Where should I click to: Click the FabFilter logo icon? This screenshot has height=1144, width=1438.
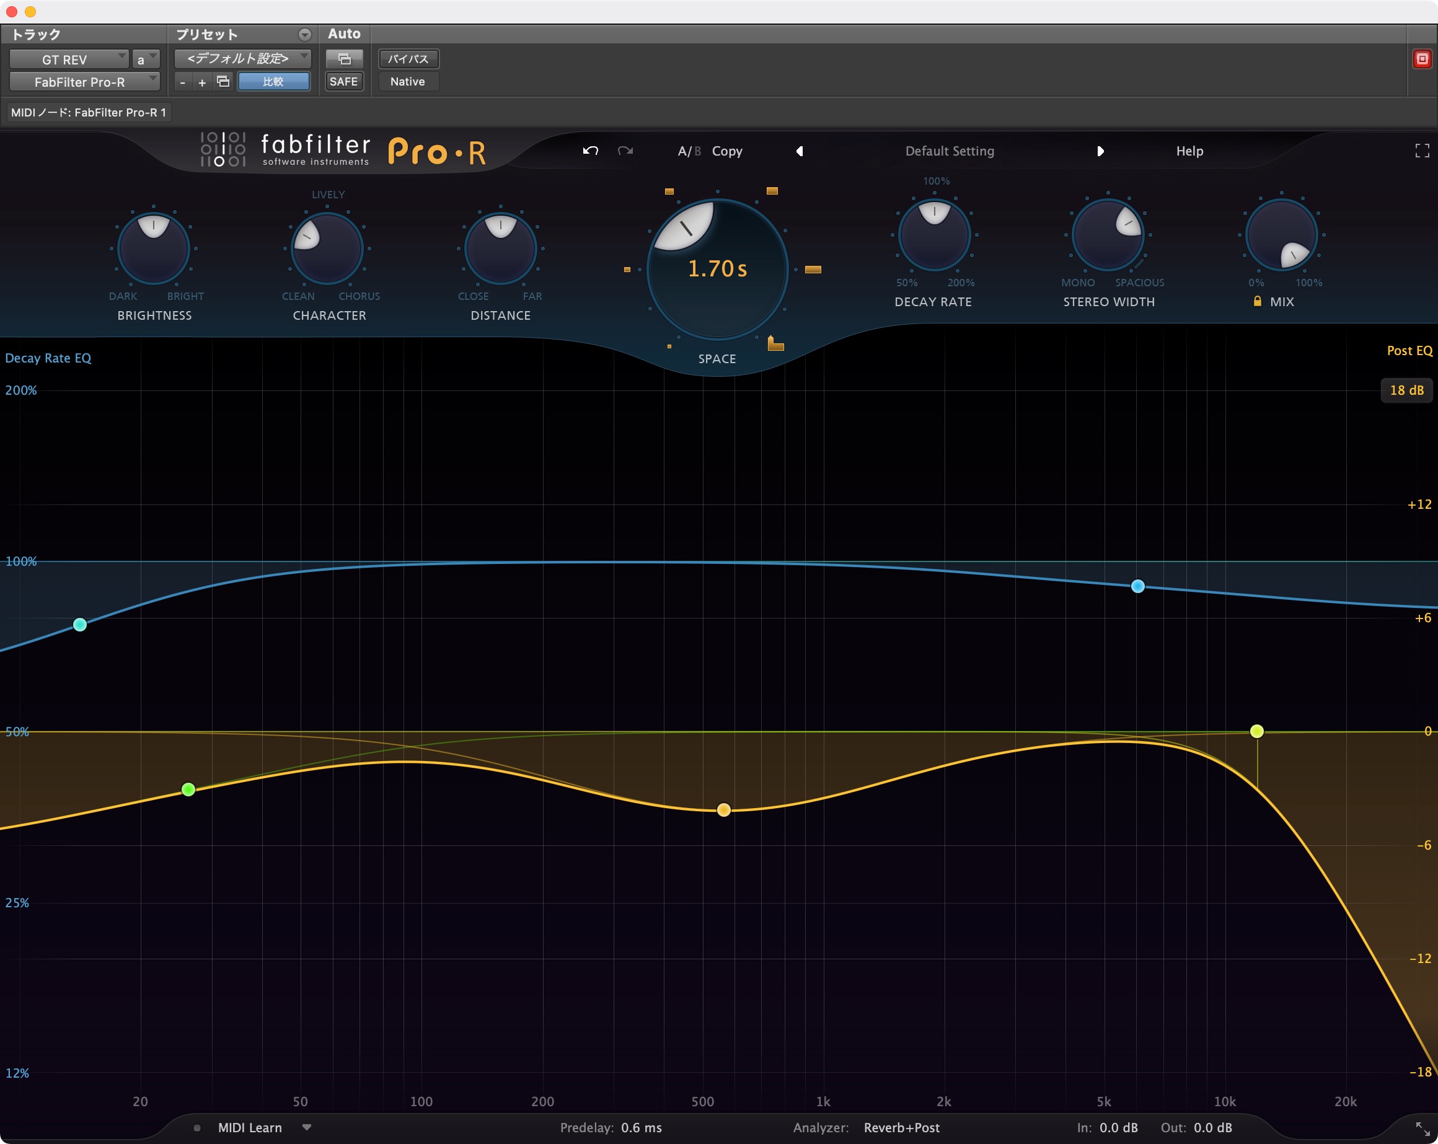coord(223,149)
